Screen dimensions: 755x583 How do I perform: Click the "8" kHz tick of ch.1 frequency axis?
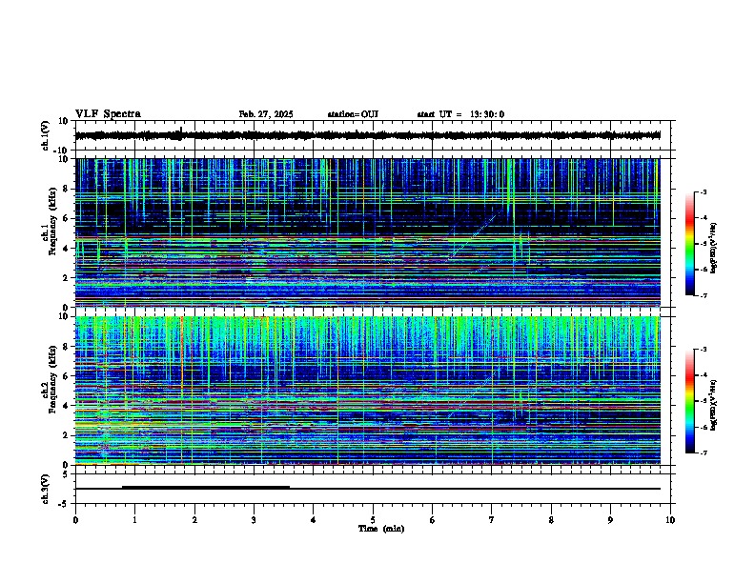[67, 189]
